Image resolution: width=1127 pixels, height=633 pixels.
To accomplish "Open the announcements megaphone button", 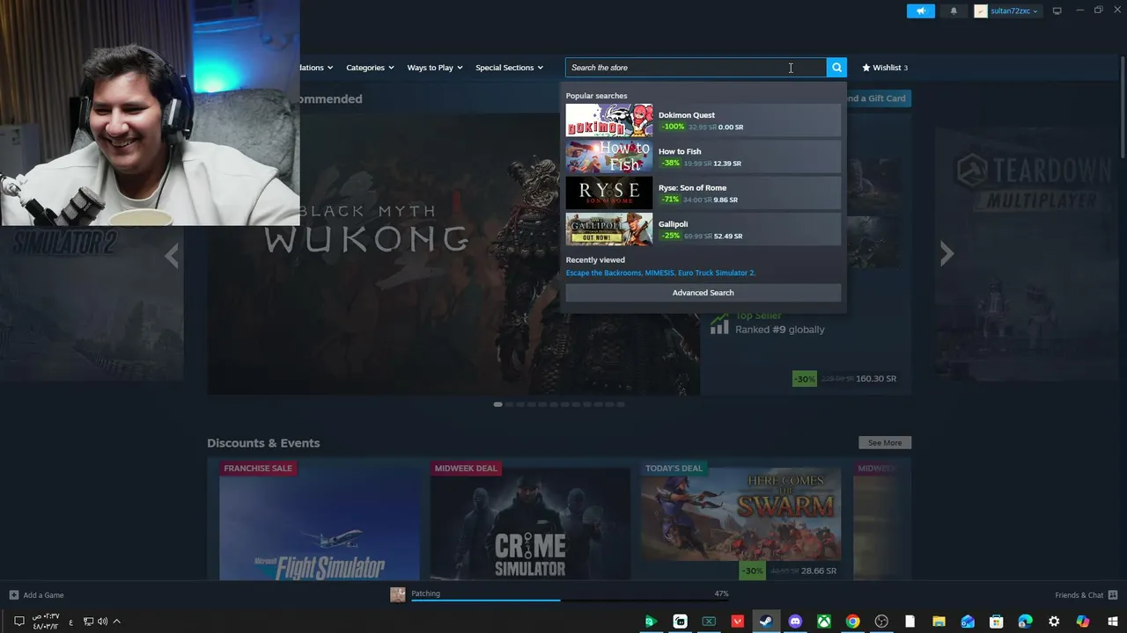I will pos(920,11).
